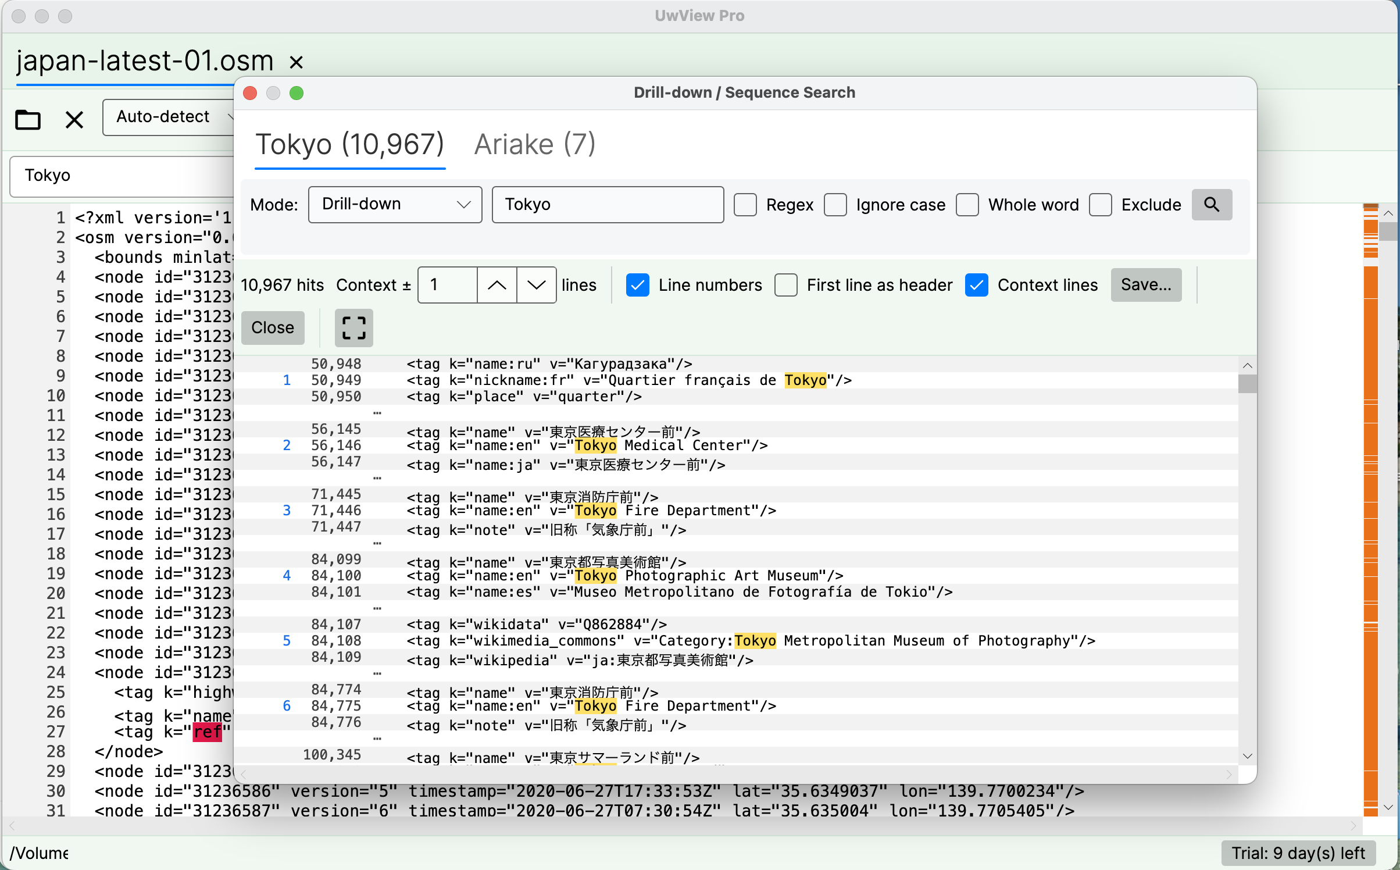The image size is (1400, 870).
Task: Click the results horizontal scroll right arrow
Action: tap(1228, 775)
